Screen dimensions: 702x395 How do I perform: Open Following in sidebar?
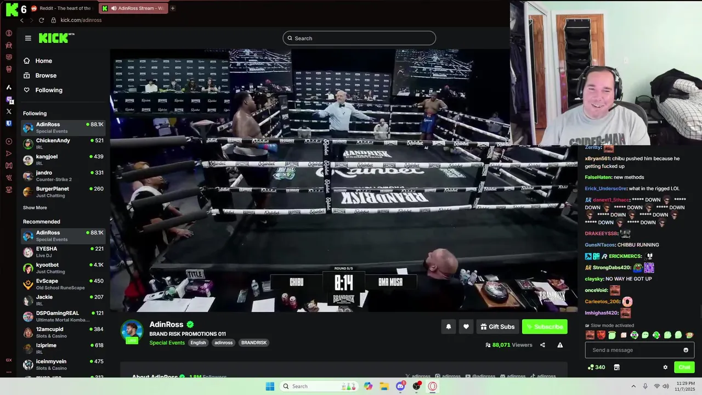point(43,90)
